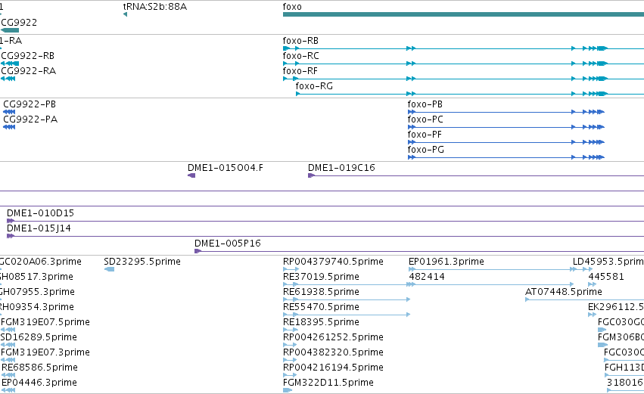Select the DME1-015J14 clone label
This screenshot has height=394, width=644.
pyautogui.click(x=39, y=228)
